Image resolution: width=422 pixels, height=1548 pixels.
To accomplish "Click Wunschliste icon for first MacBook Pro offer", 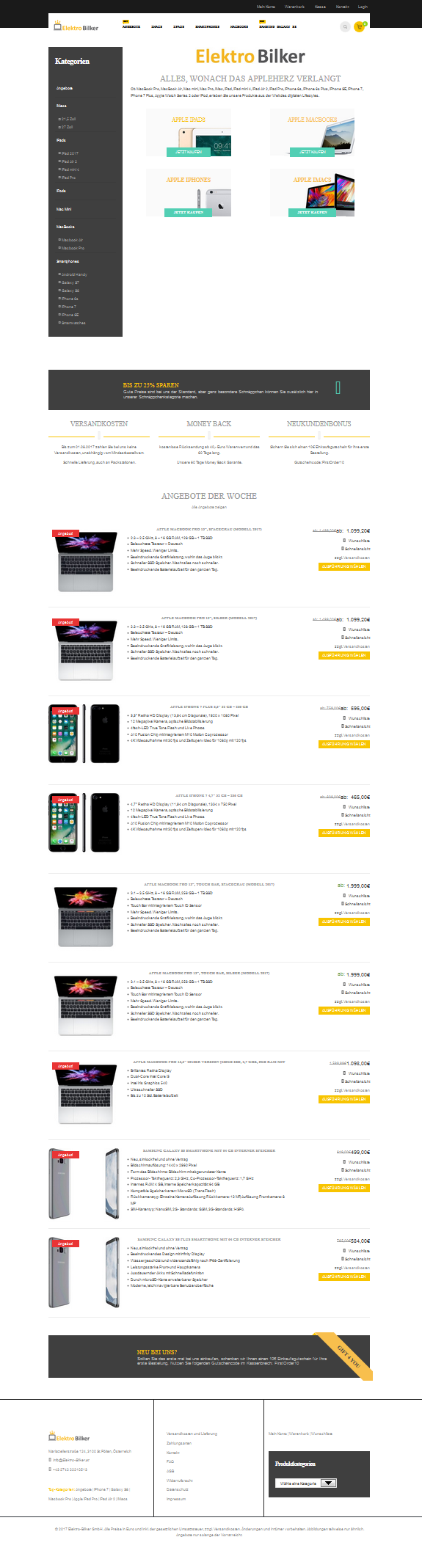I will [343, 540].
